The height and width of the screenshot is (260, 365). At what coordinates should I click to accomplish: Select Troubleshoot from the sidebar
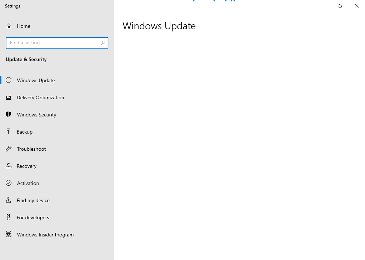57,149
